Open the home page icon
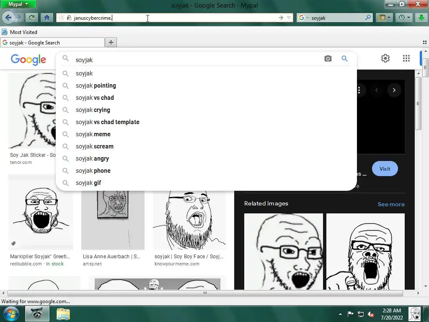This screenshot has width=429, height=322. click(47, 18)
